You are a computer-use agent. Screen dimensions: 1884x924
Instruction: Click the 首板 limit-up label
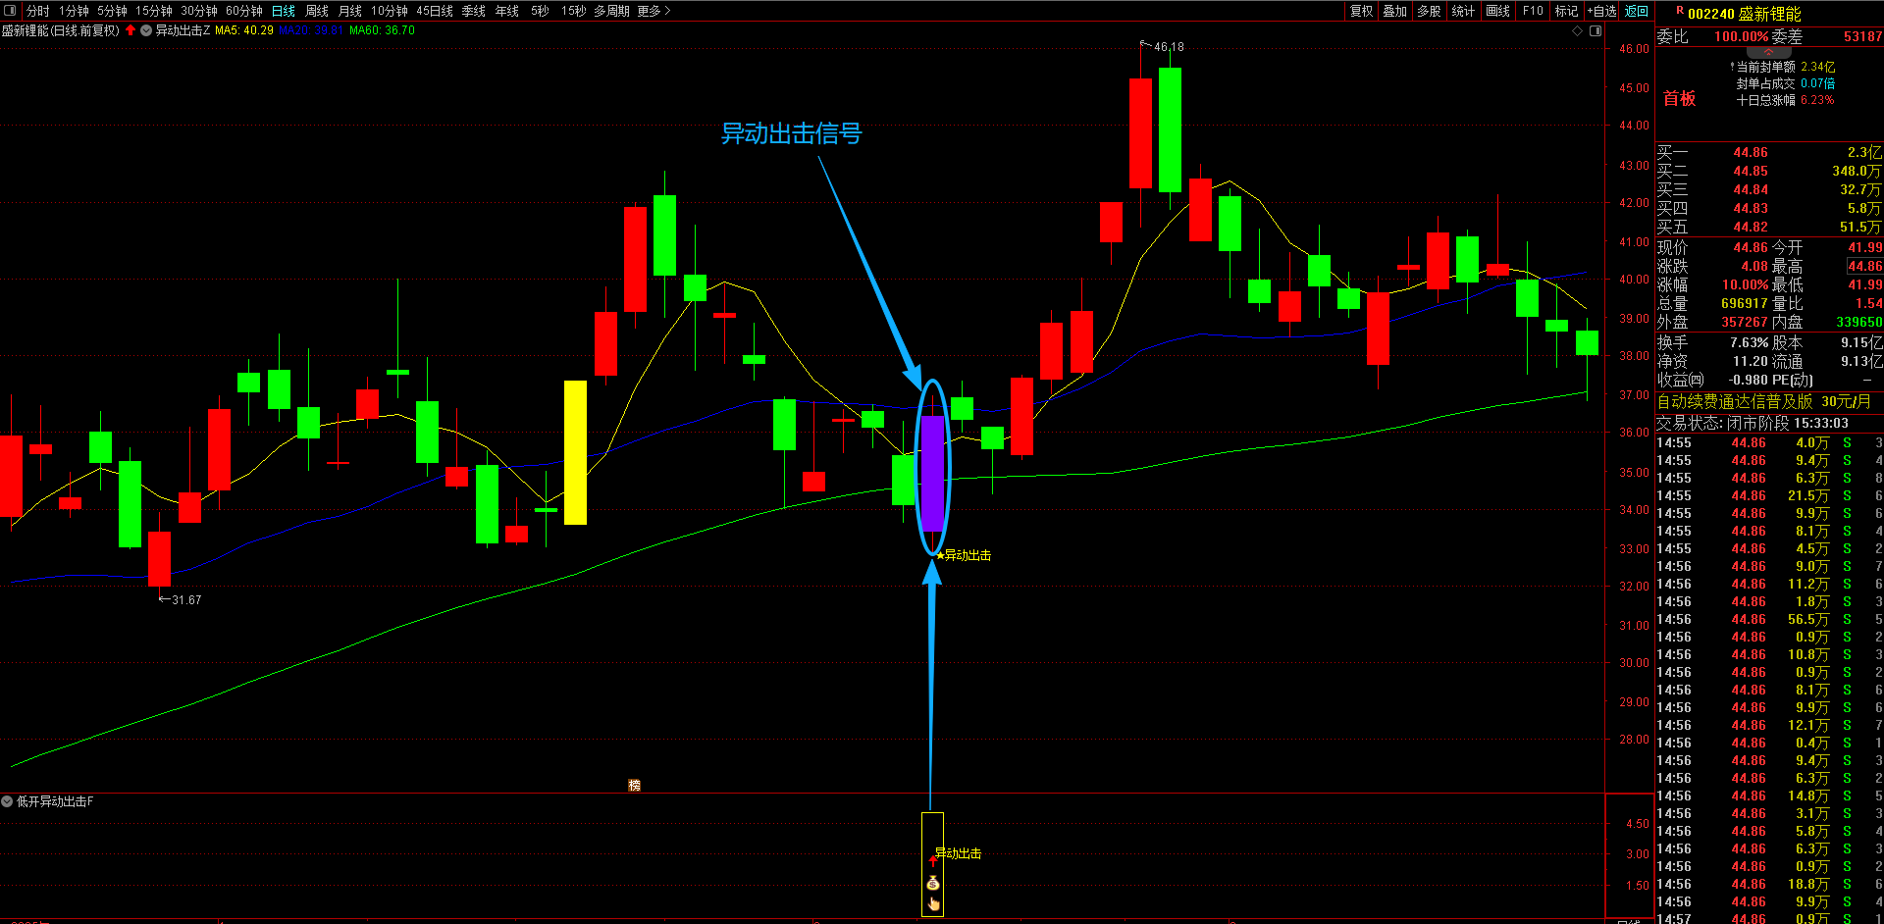pos(1679,98)
